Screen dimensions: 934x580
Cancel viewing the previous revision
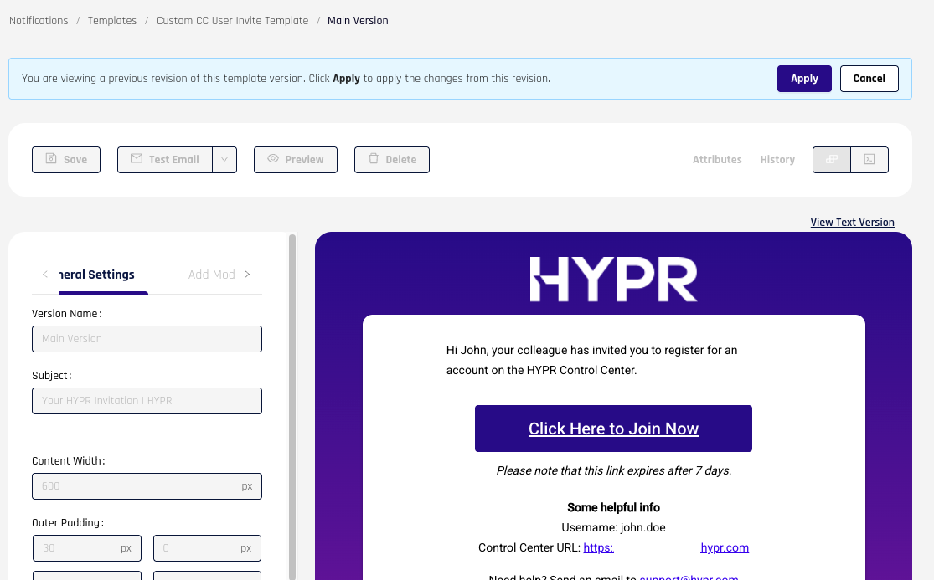click(x=869, y=79)
